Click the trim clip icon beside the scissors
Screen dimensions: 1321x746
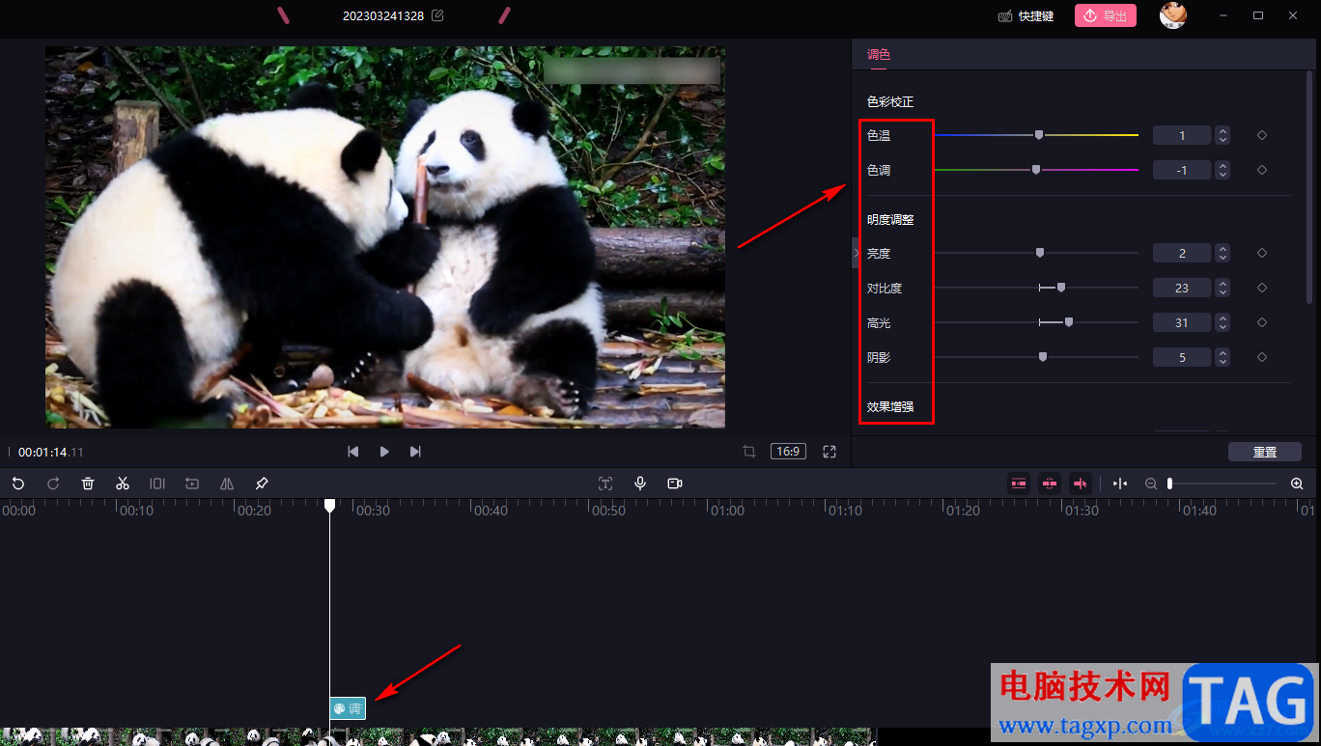(157, 484)
